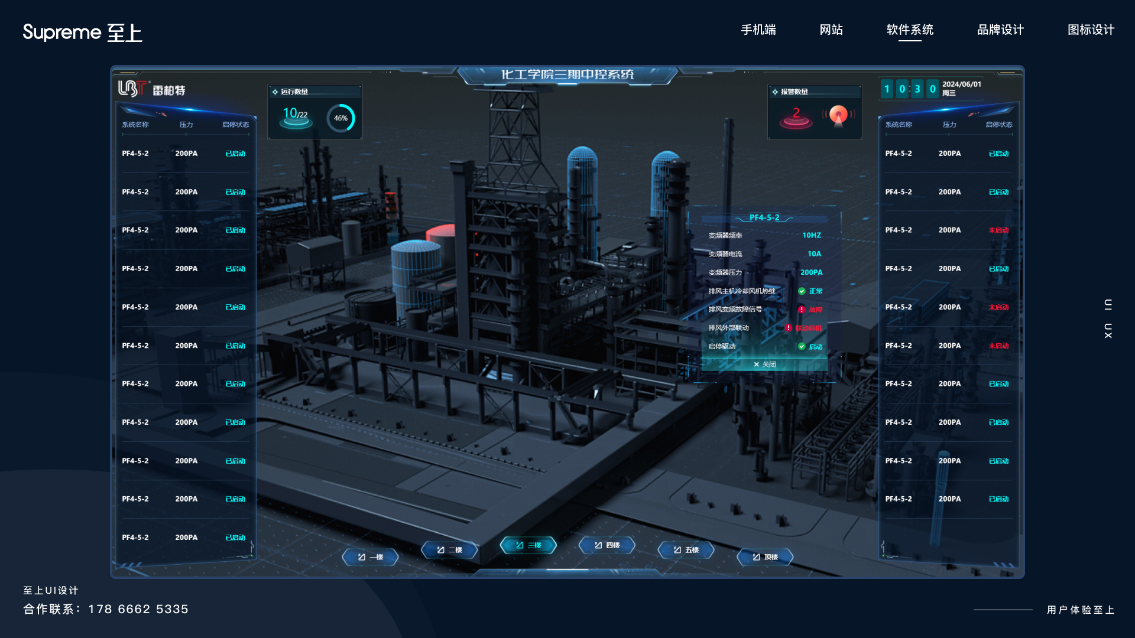Click the green check icon beside 正常

click(802, 291)
